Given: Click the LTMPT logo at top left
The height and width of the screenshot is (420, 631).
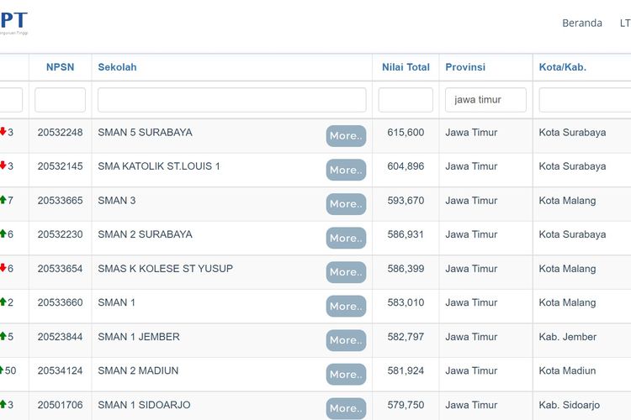Looking at the screenshot, I should [13, 21].
